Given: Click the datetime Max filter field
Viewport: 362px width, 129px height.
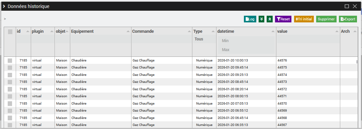Looking at the screenshot, I should pyautogui.click(x=246, y=49).
